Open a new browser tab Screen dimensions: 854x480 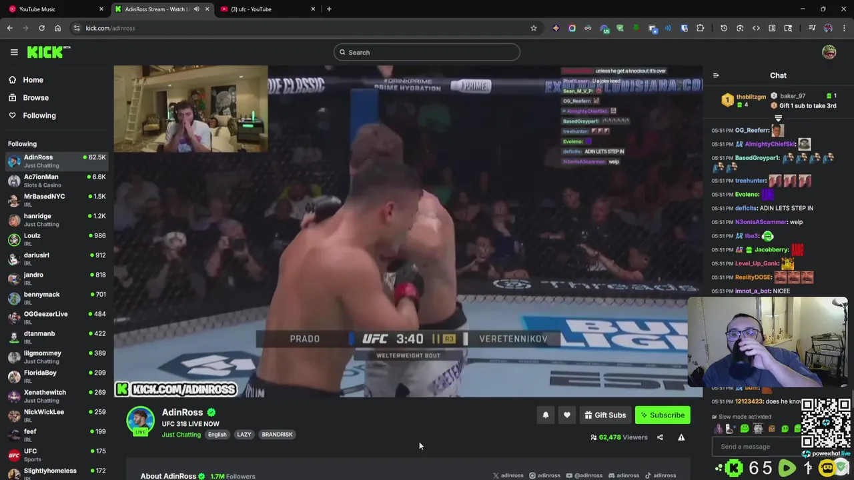(329, 9)
